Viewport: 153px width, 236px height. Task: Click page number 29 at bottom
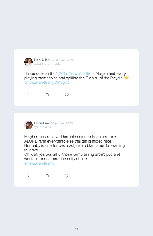tap(76, 229)
